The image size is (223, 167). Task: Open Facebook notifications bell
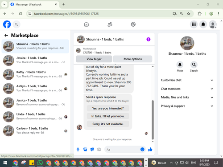point(203,24)
